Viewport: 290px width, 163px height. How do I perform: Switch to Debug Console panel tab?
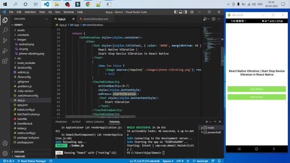(x=95, y=122)
